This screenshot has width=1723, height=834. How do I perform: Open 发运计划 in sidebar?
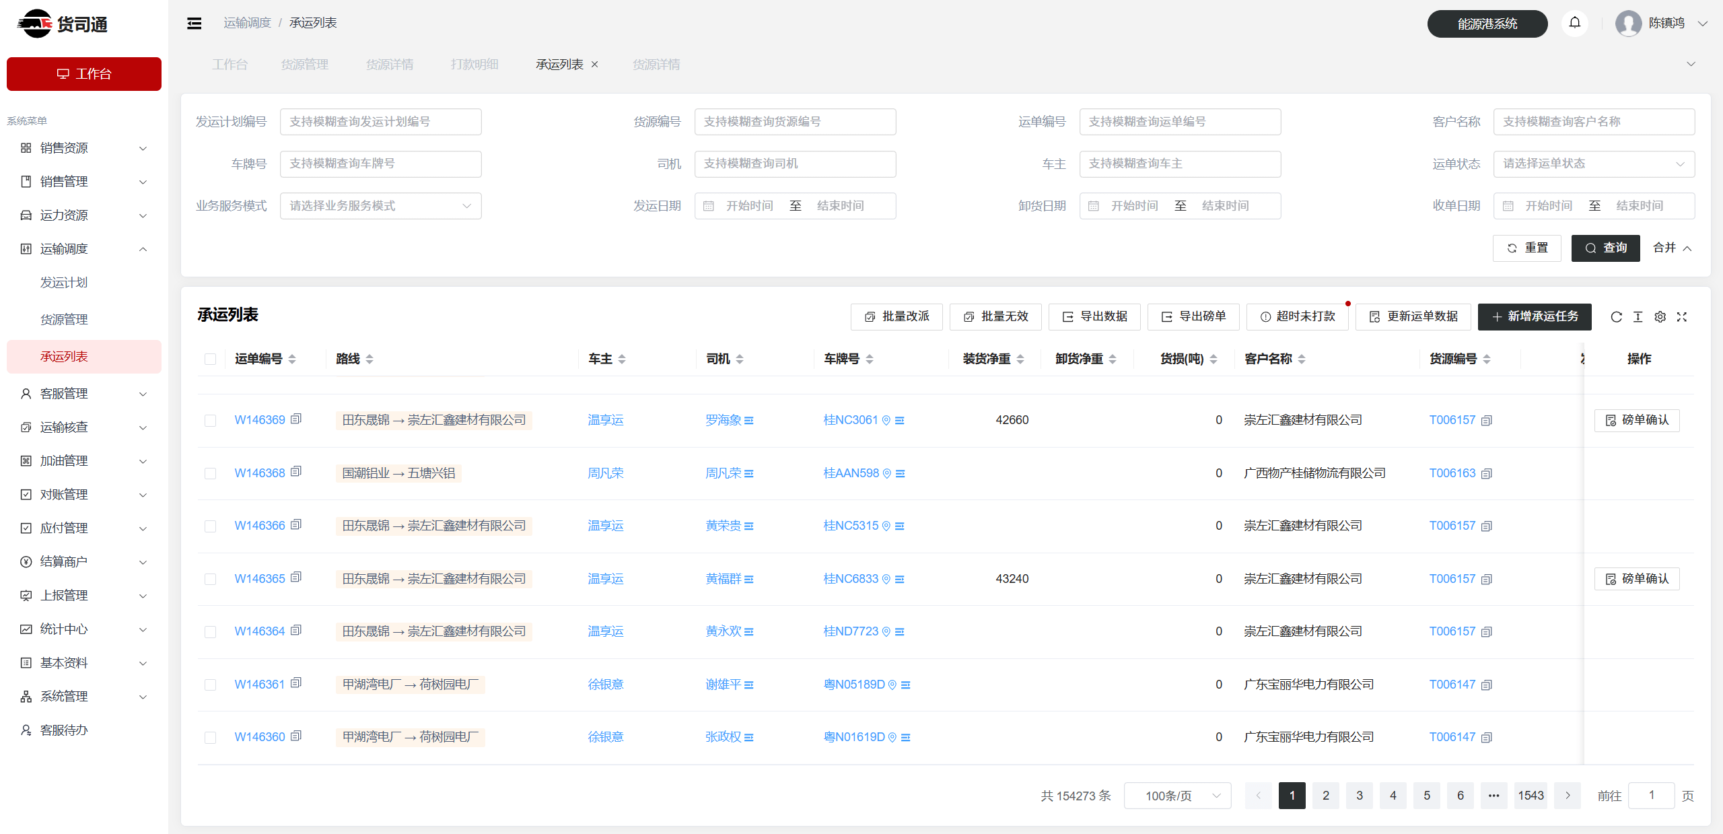click(65, 283)
